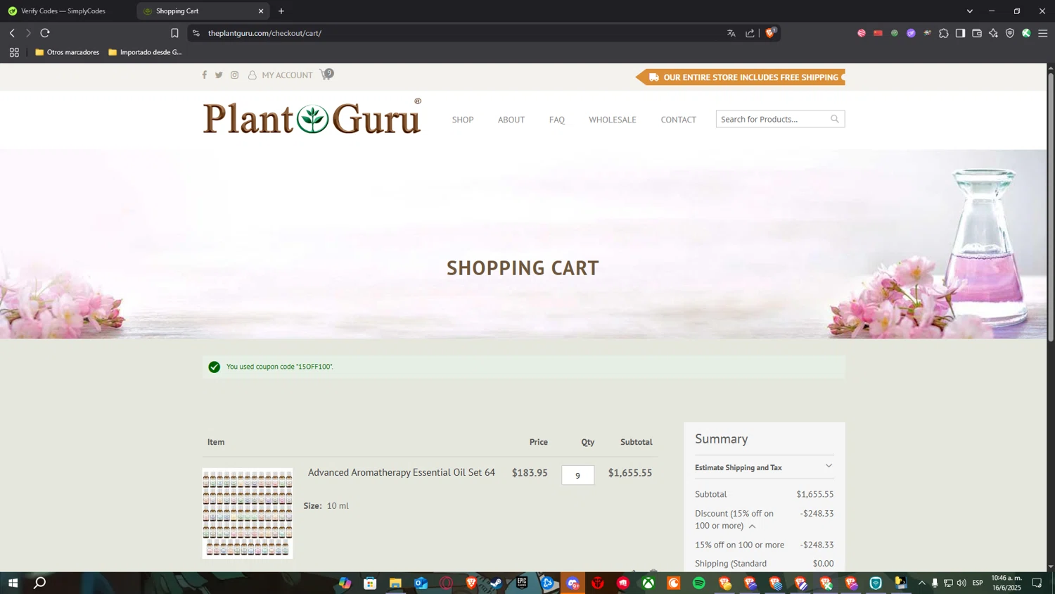Open the ABOUT menu item
Screen dimensions: 1055x594
tap(511, 120)
